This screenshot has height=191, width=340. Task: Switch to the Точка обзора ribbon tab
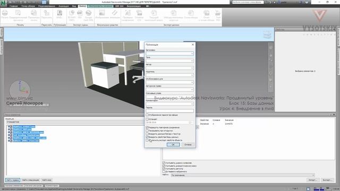pyautogui.click(x=28, y=6)
